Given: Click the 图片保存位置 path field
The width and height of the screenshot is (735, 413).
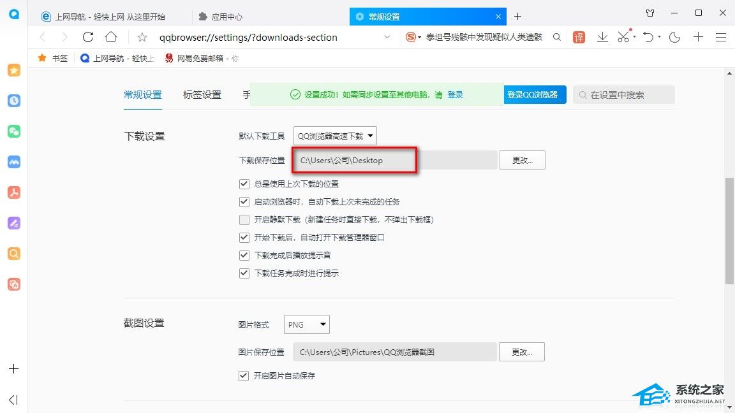Looking at the screenshot, I should coord(395,352).
